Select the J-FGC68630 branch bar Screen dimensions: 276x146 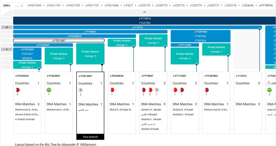[74, 36]
